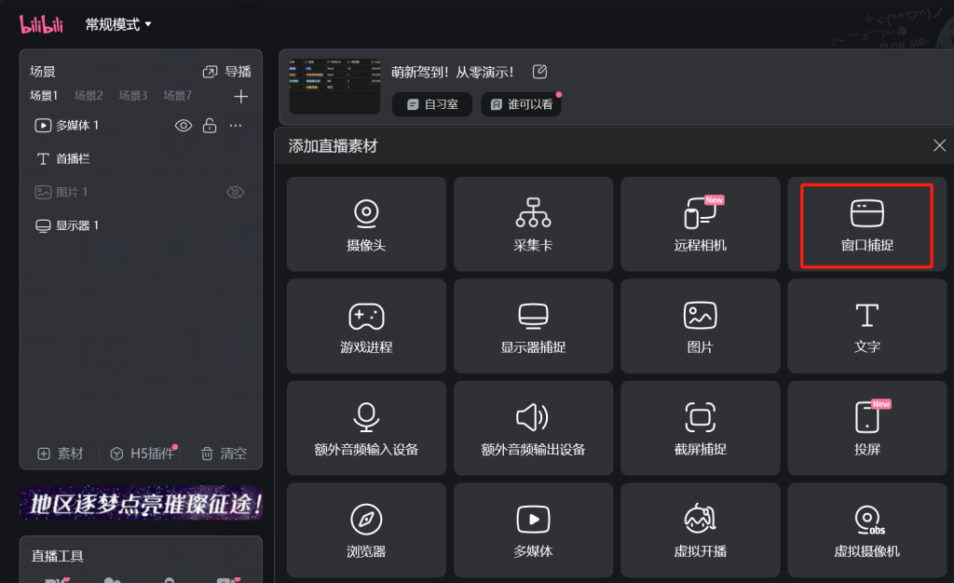Open more options for 多媒体 1
The height and width of the screenshot is (583, 954).
[236, 126]
